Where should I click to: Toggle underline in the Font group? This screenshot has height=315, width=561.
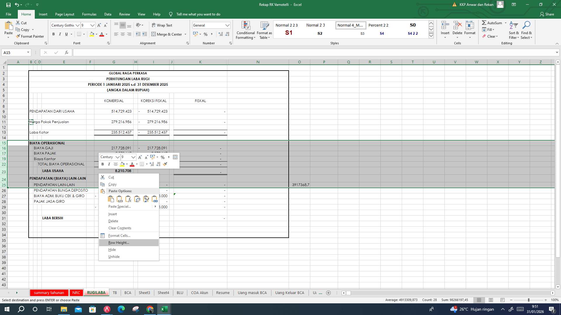66,34
